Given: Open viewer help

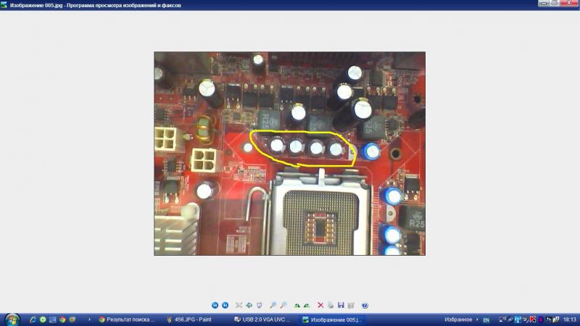Looking at the screenshot, I should click(365, 306).
